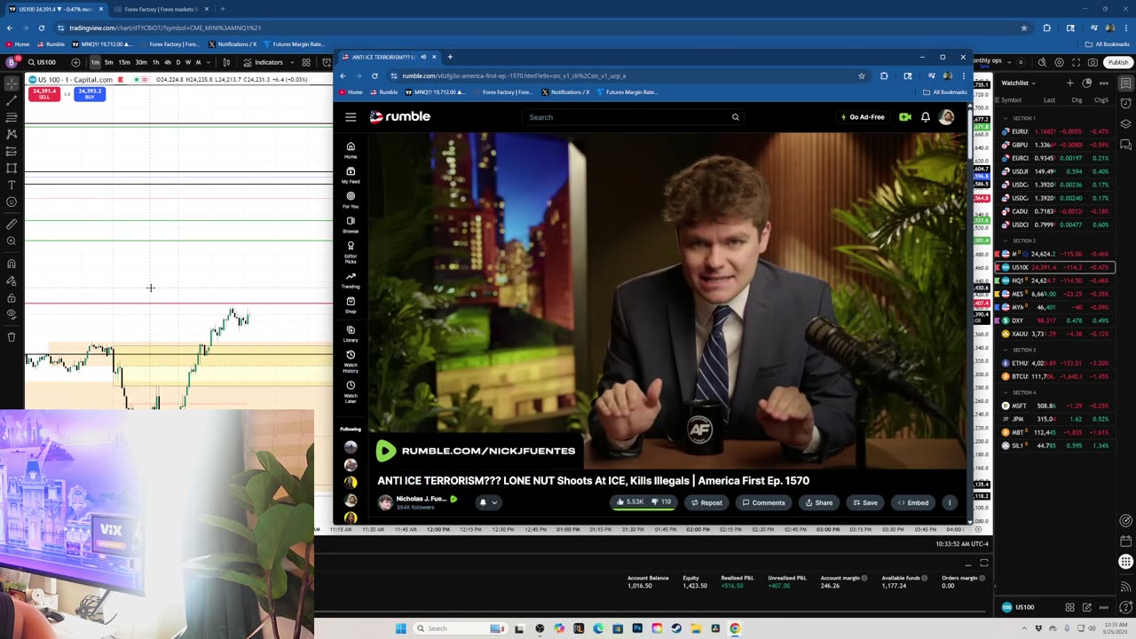Select the measure ruler tool

pos(12,225)
